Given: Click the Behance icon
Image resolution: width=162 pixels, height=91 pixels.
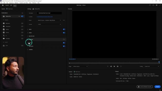Looking at the screenshot, I should 4,23.
